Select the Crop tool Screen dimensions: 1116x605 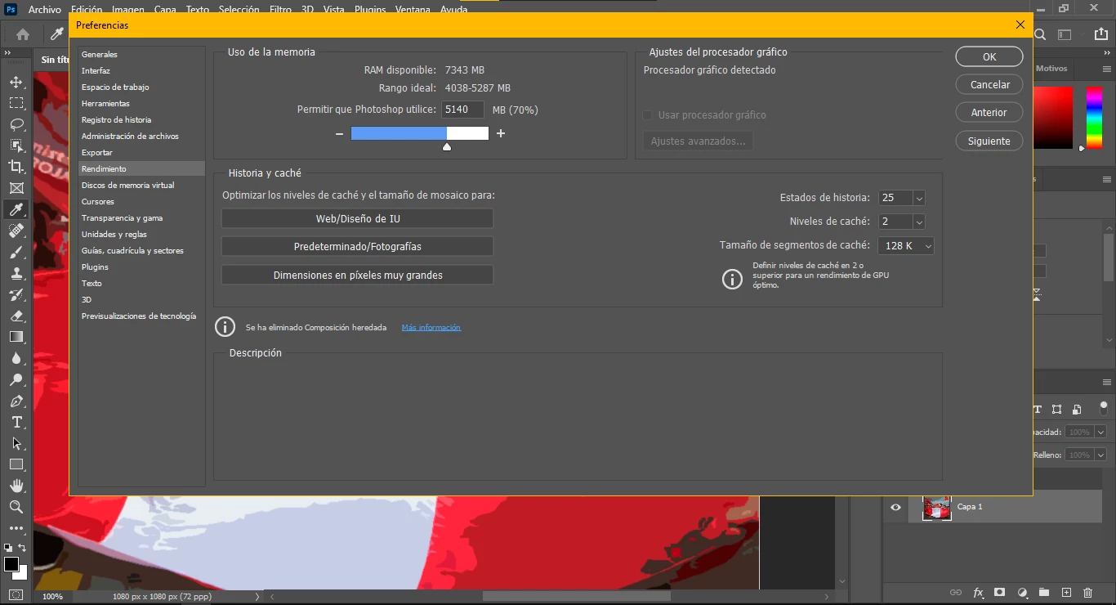pos(16,167)
